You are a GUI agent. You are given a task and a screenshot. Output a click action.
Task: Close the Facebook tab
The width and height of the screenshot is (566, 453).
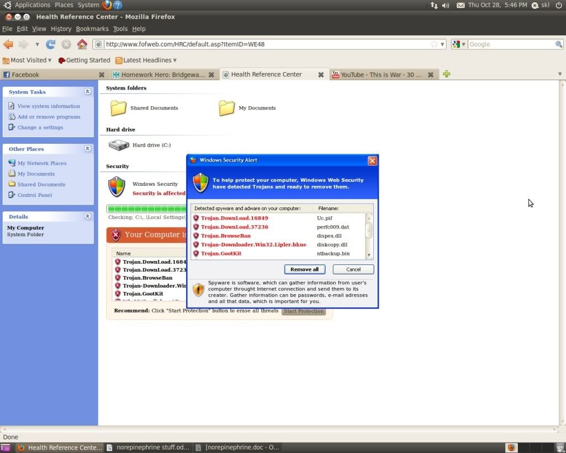(102, 75)
